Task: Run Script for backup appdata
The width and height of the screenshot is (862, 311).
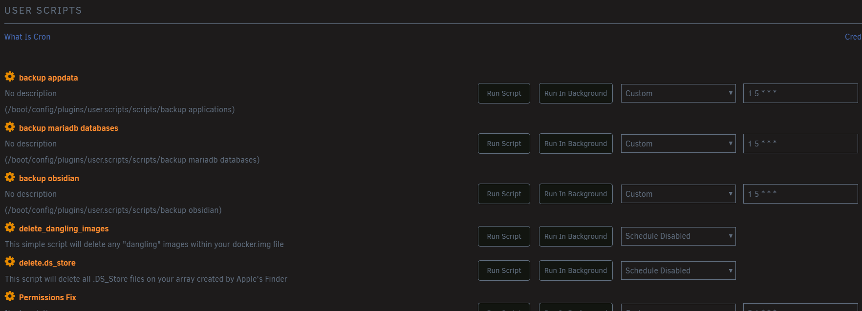Action: (504, 93)
